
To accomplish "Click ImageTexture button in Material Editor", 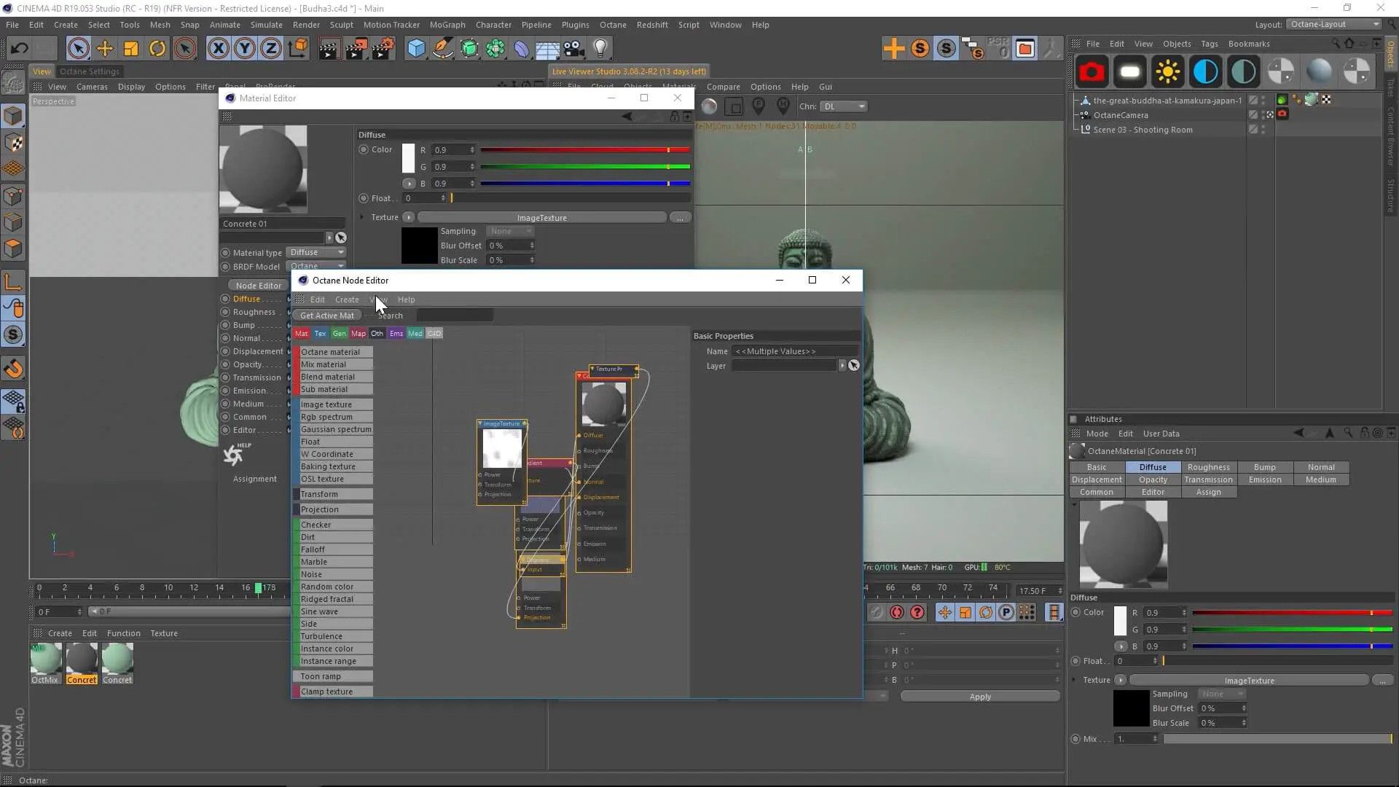I will click(541, 218).
